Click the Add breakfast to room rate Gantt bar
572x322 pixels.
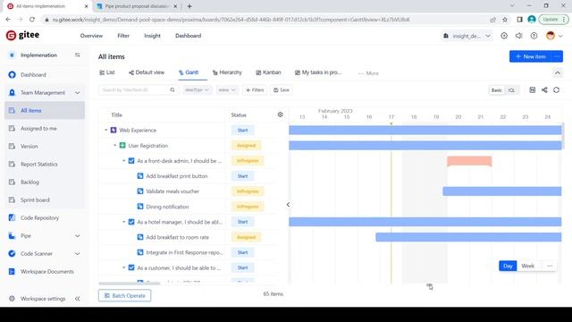coord(468,237)
